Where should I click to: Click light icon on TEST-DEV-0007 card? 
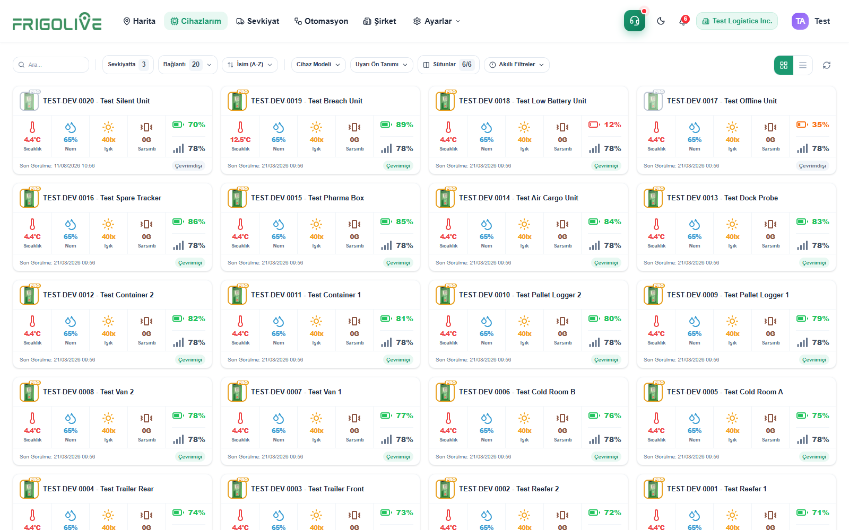(x=316, y=418)
